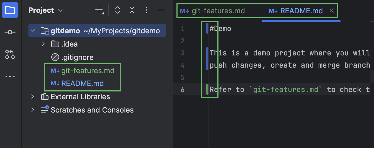Open the Commit tool window
This screenshot has width=374, height=148.
pos(10,32)
